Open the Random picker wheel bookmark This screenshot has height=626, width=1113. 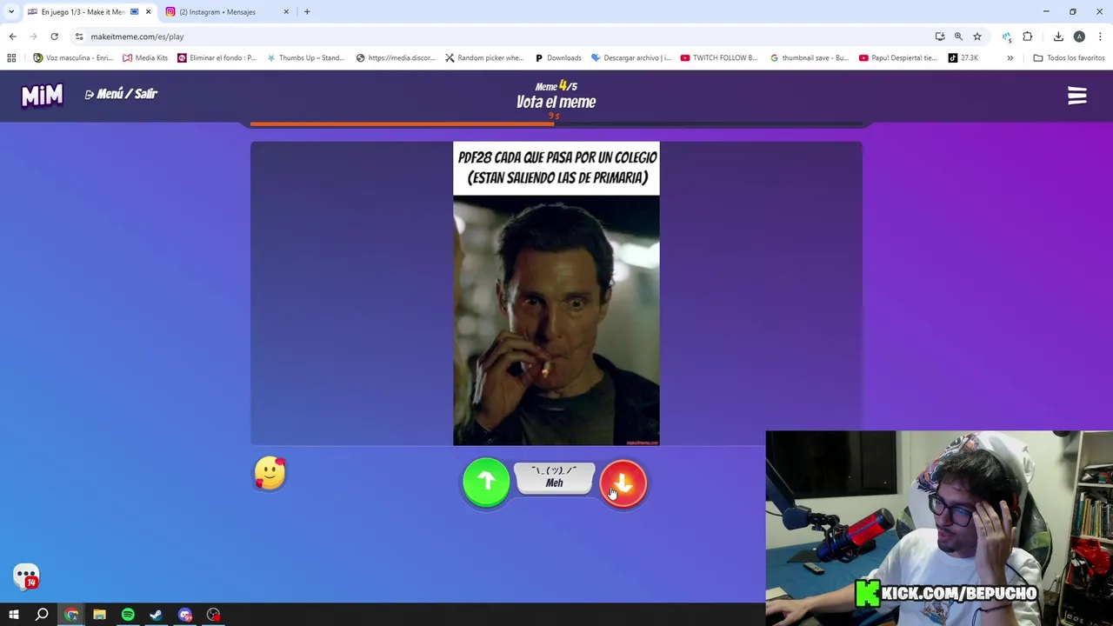tap(484, 58)
